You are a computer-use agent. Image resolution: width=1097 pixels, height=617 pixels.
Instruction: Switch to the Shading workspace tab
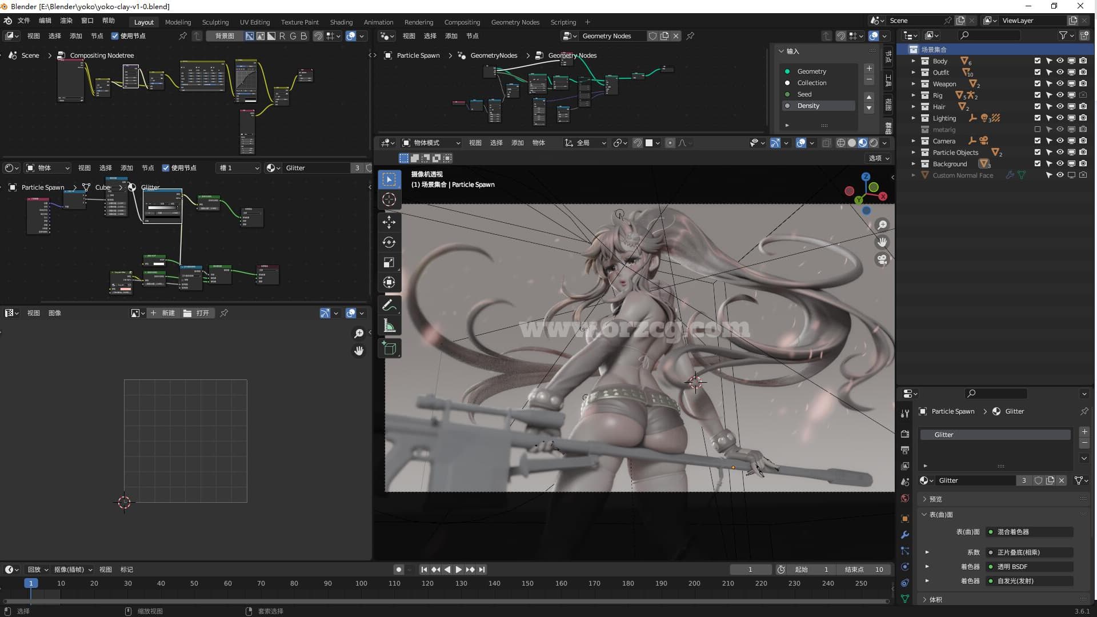341,22
